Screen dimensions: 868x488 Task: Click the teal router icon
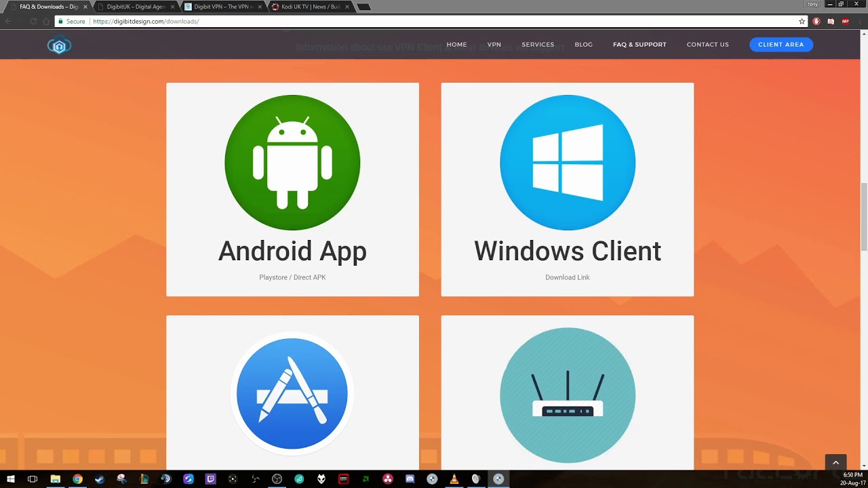pyautogui.click(x=568, y=395)
